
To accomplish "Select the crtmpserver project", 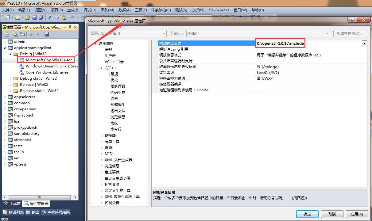I will [x=25, y=109].
